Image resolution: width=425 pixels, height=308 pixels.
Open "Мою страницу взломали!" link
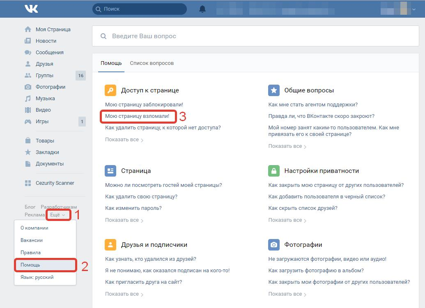[x=137, y=116]
